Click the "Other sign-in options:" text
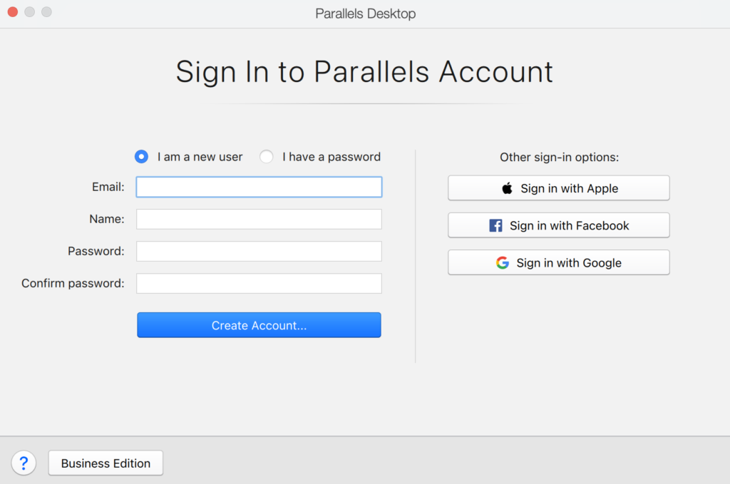The width and height of the screenshot is (730, 484). 559,157
